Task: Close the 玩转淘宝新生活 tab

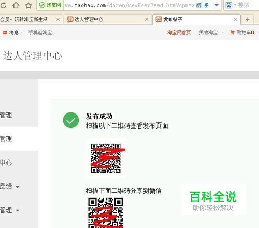Action: point(58,19)
